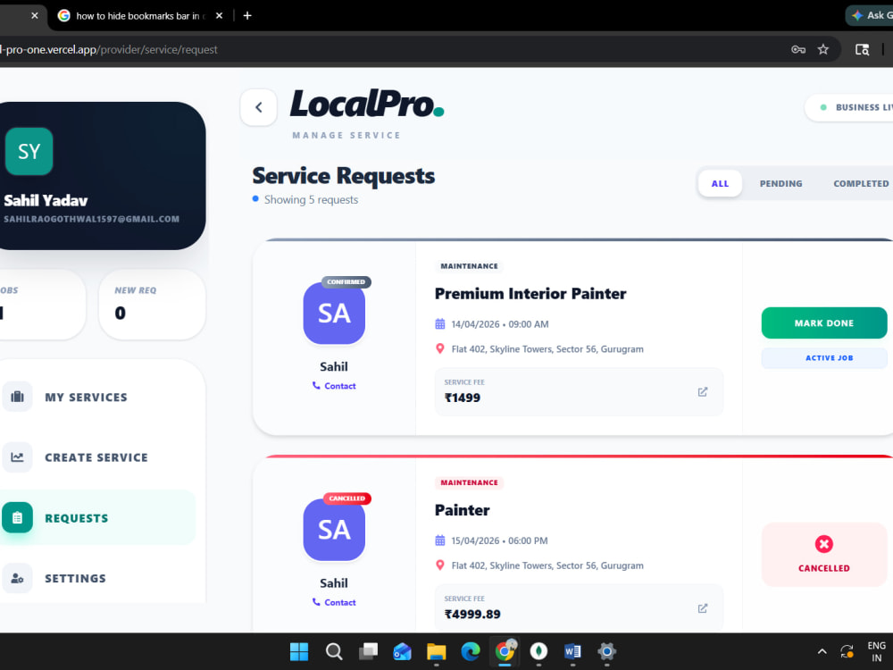
Task: Open the Settings user-gear icon
Action: tap(17, 578)
